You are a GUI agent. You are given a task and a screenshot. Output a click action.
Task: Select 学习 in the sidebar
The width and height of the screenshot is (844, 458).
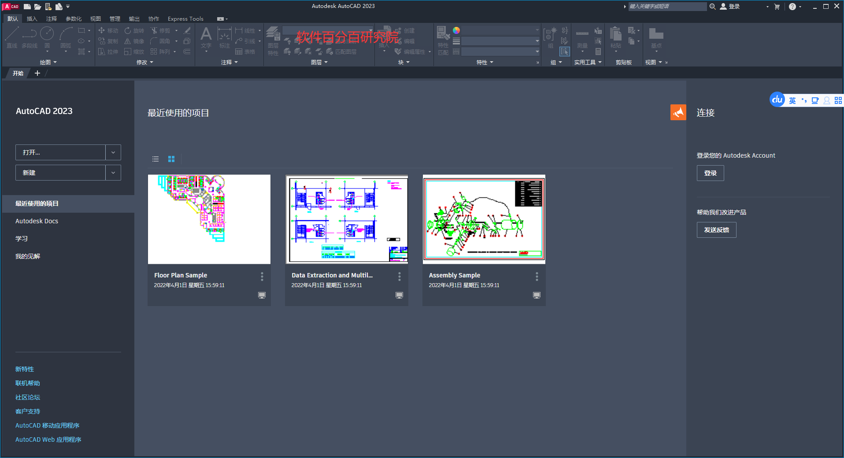[x=68, y=239]
